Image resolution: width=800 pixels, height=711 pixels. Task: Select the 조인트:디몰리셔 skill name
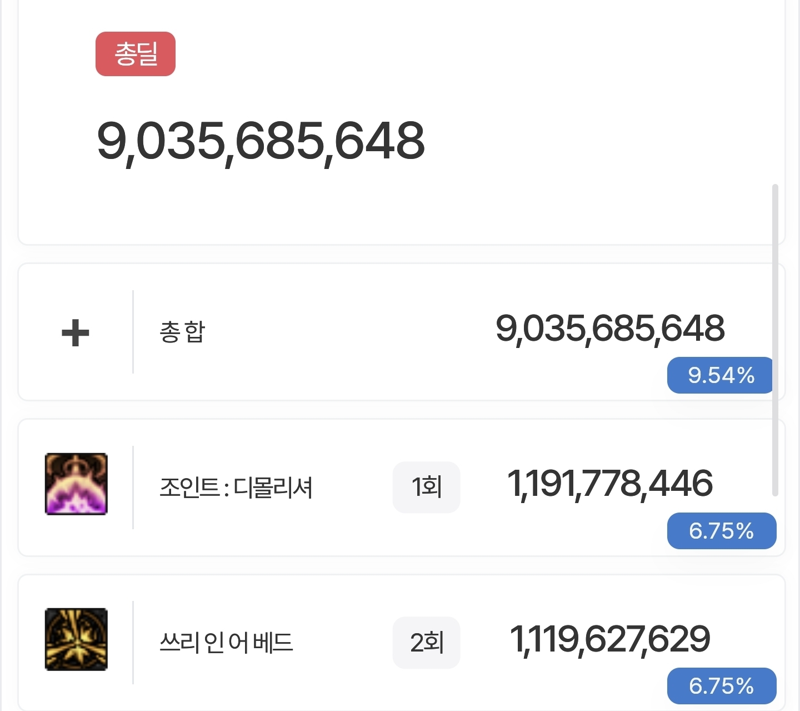(236, 488)
